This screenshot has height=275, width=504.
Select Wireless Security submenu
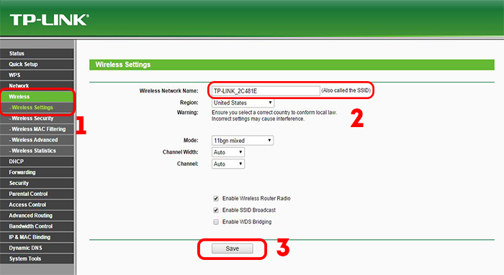point(37,118)
